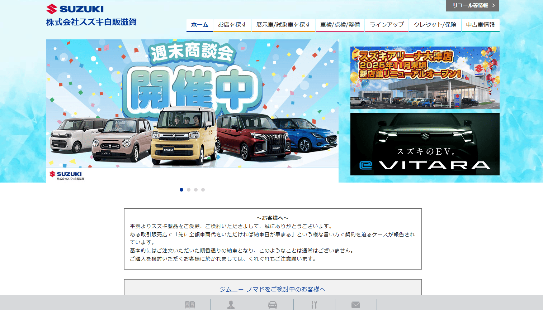Open the お店を探す menu item

tap(232, 25)
